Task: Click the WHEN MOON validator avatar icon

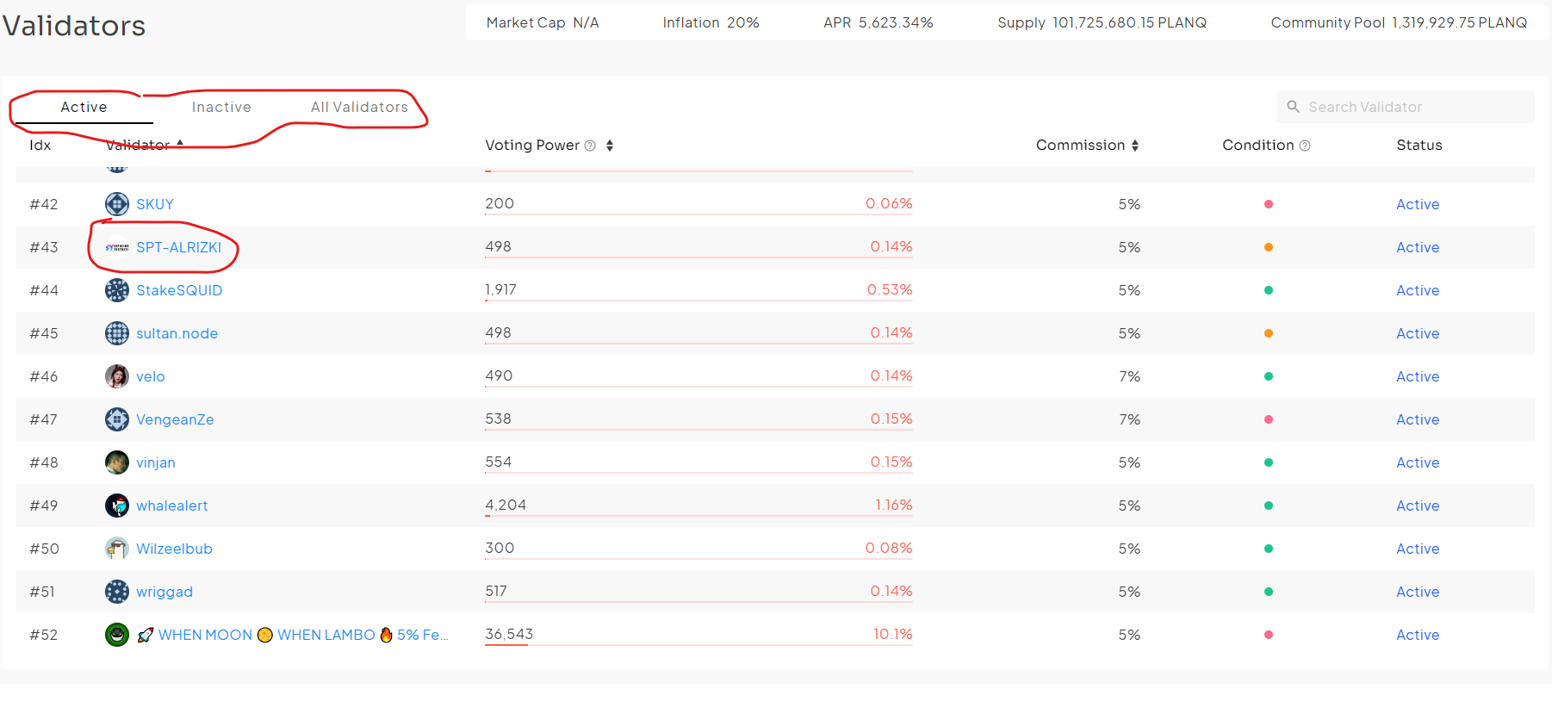Action: point(117,635)
